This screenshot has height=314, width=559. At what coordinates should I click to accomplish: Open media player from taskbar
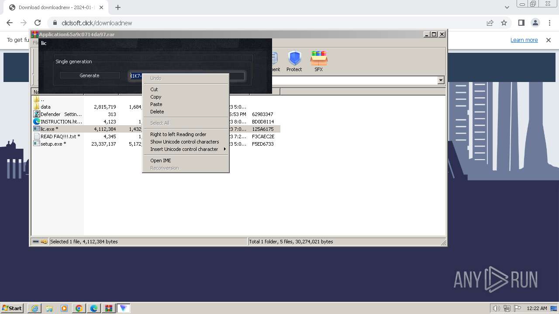(x=64, y=308)
